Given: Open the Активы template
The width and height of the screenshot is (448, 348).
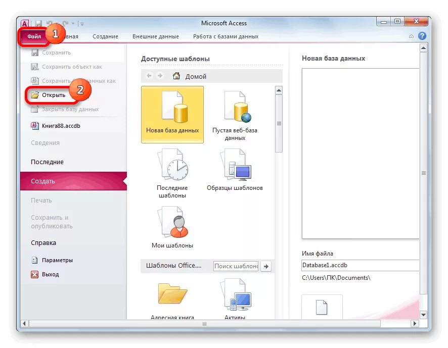Looking at the screenshot, I should click(x=235, y=300).
